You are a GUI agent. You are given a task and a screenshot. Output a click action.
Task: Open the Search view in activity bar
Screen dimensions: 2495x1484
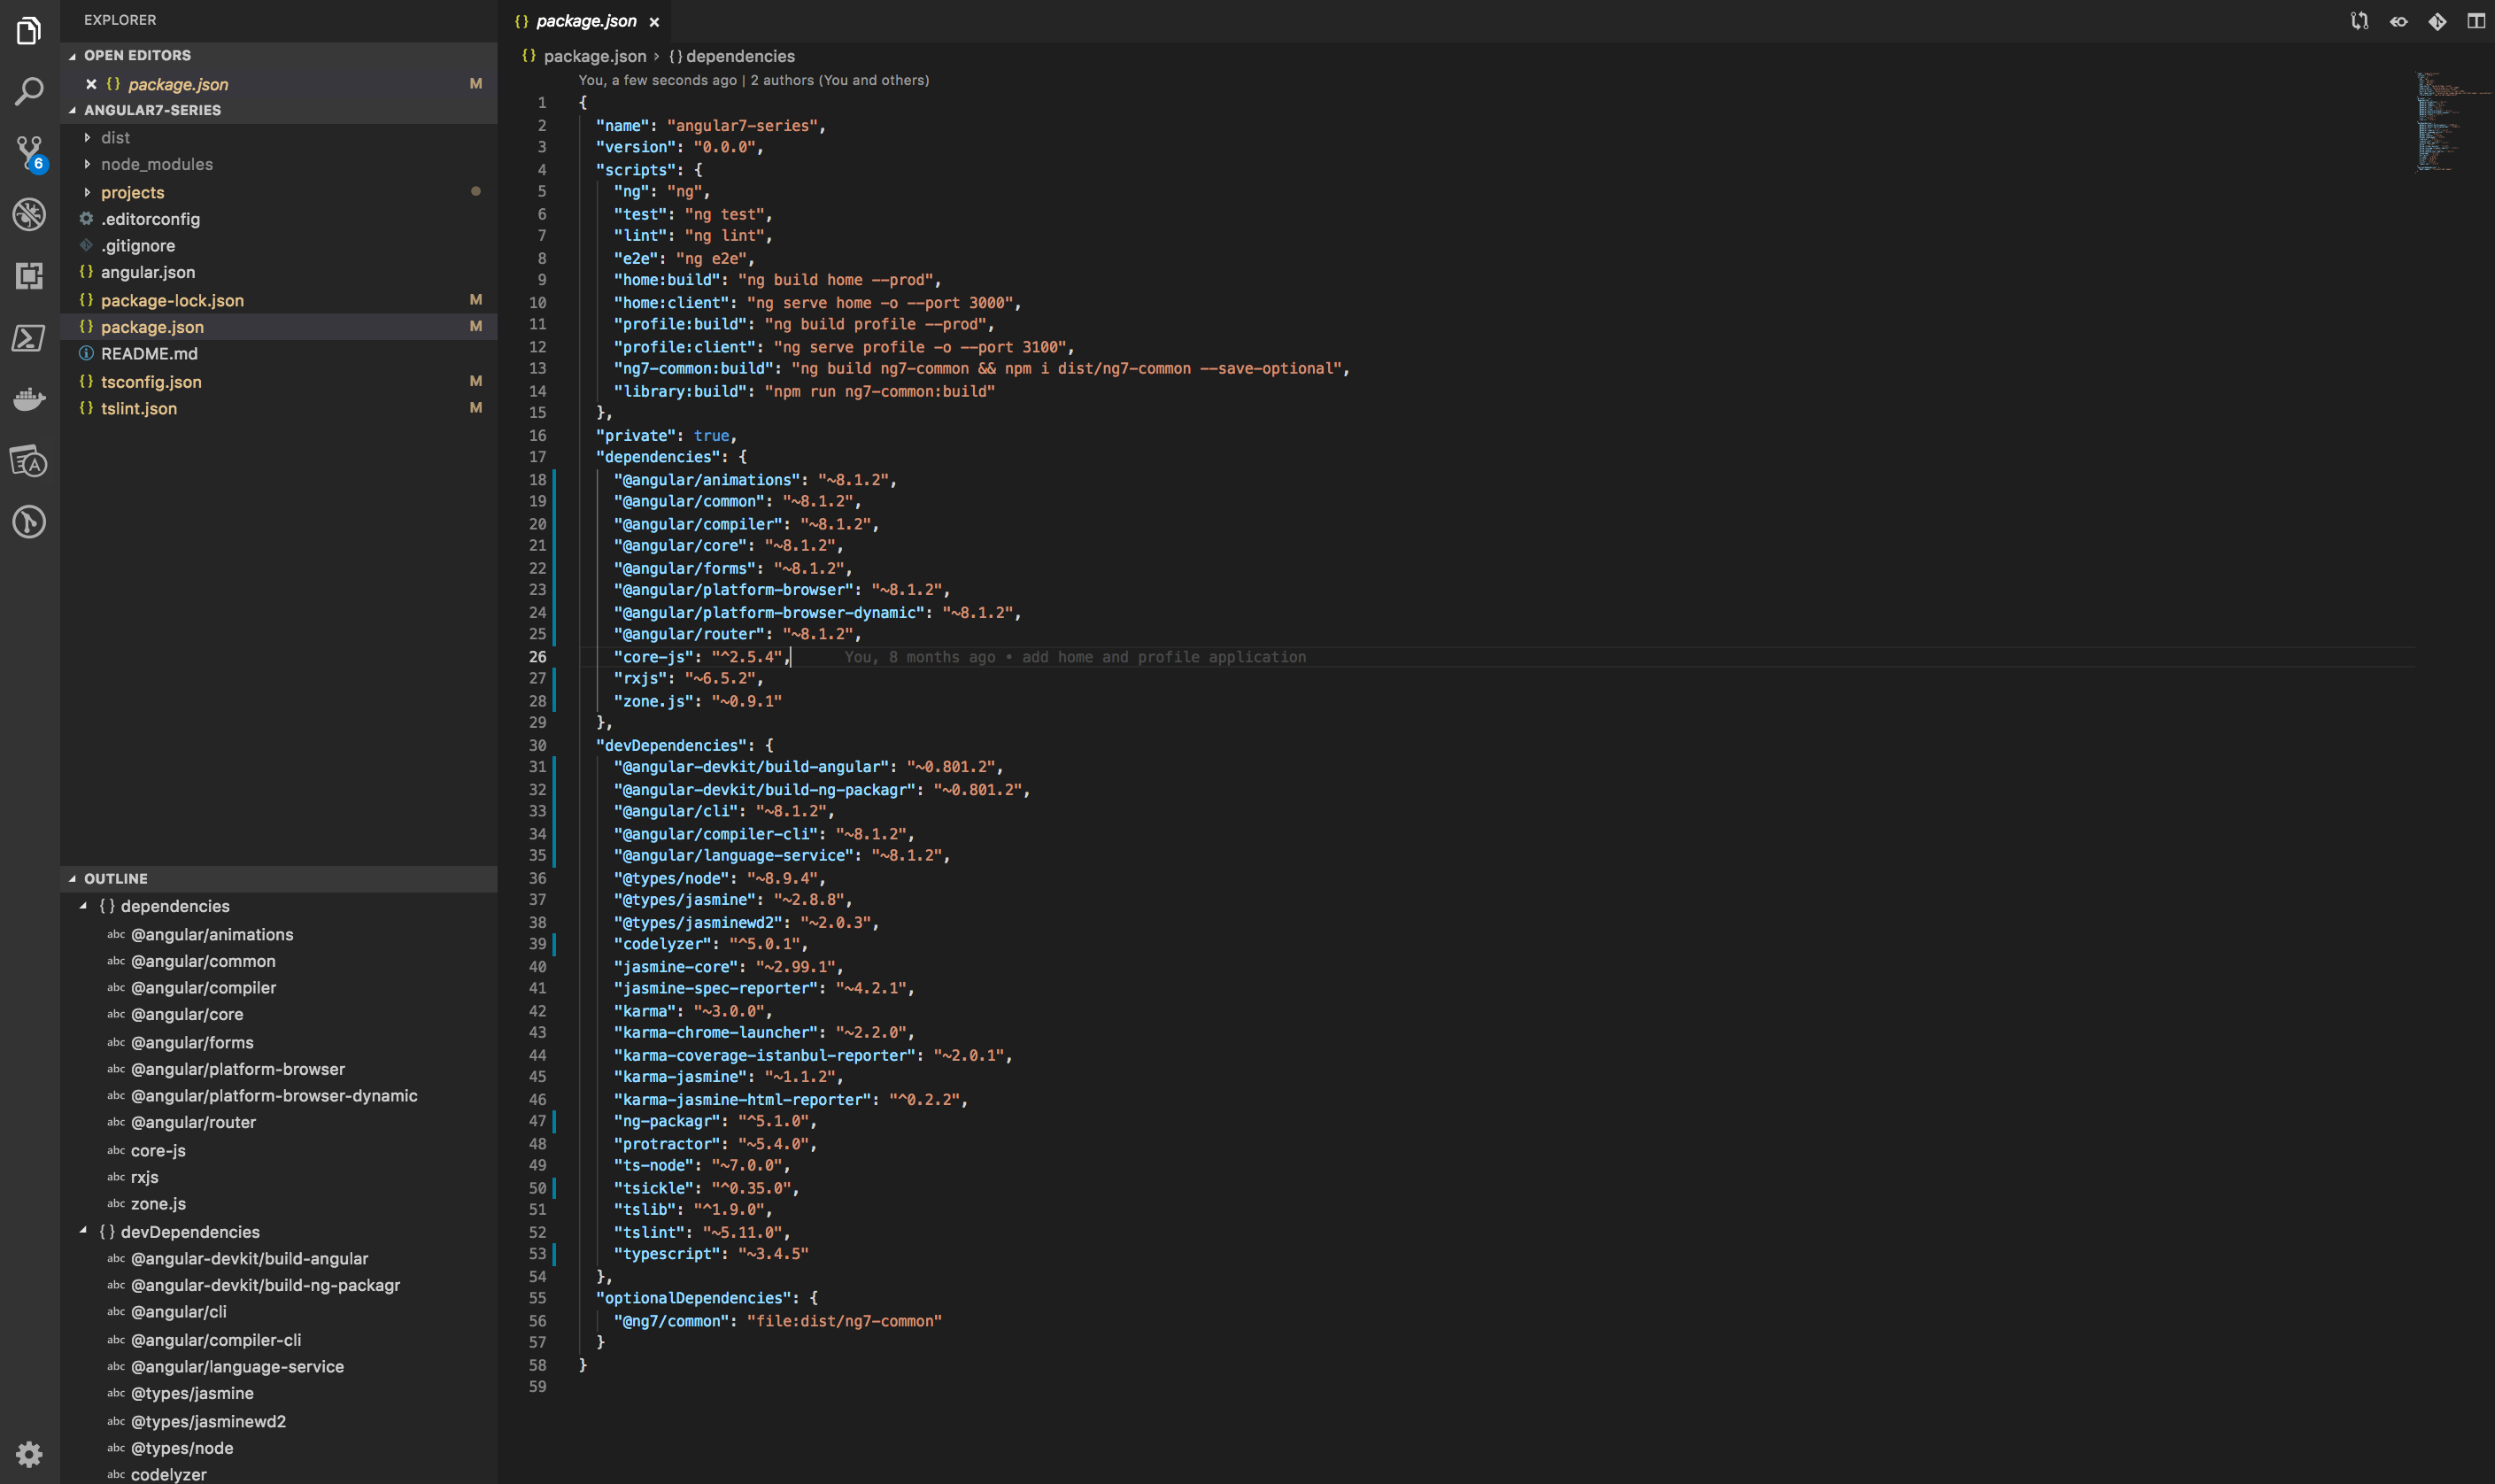29,92
